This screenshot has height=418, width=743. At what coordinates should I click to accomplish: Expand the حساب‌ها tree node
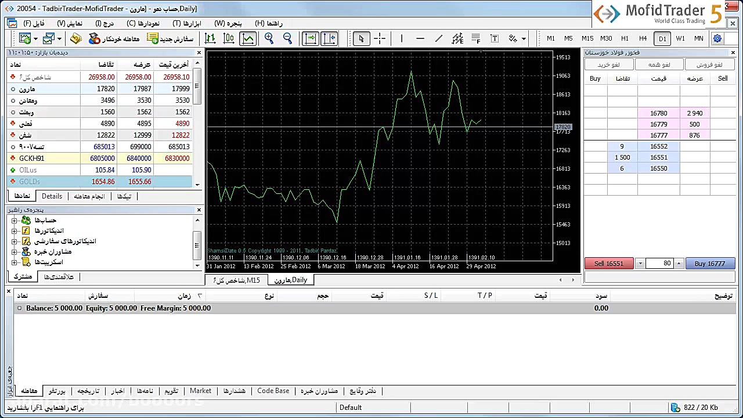[15, 220]
